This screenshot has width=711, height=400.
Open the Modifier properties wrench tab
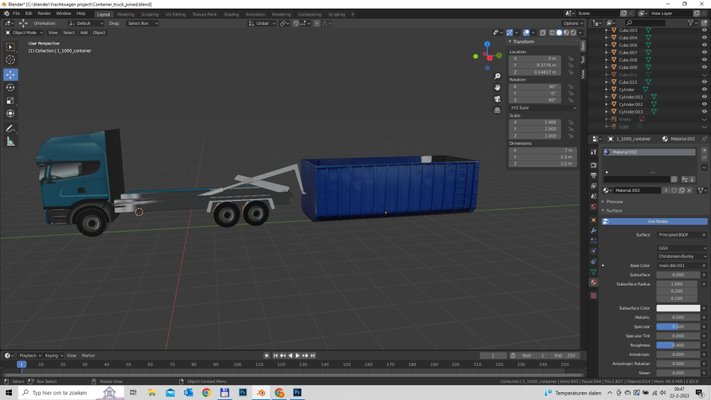pyautogui.click(x=594, y=231)
